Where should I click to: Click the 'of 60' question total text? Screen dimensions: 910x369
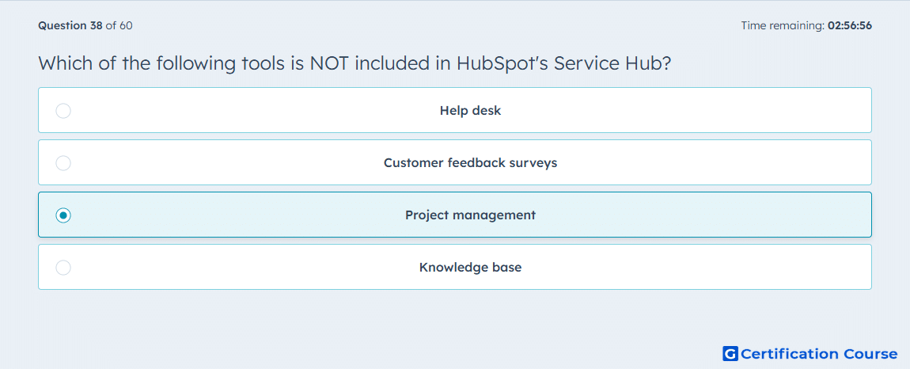pyautogui.click(x=119, y=25)
